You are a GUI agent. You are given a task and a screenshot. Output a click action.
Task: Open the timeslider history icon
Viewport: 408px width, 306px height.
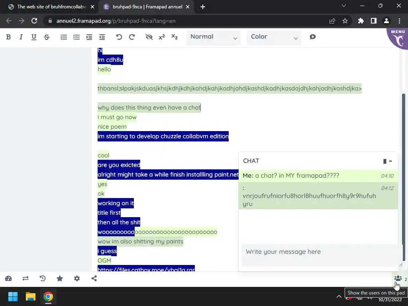(x=43, y=279)
